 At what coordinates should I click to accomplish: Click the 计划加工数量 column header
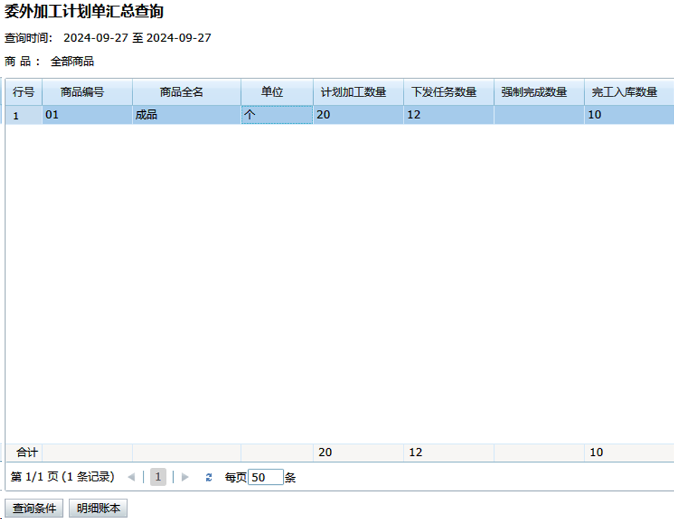pos(358,92)
